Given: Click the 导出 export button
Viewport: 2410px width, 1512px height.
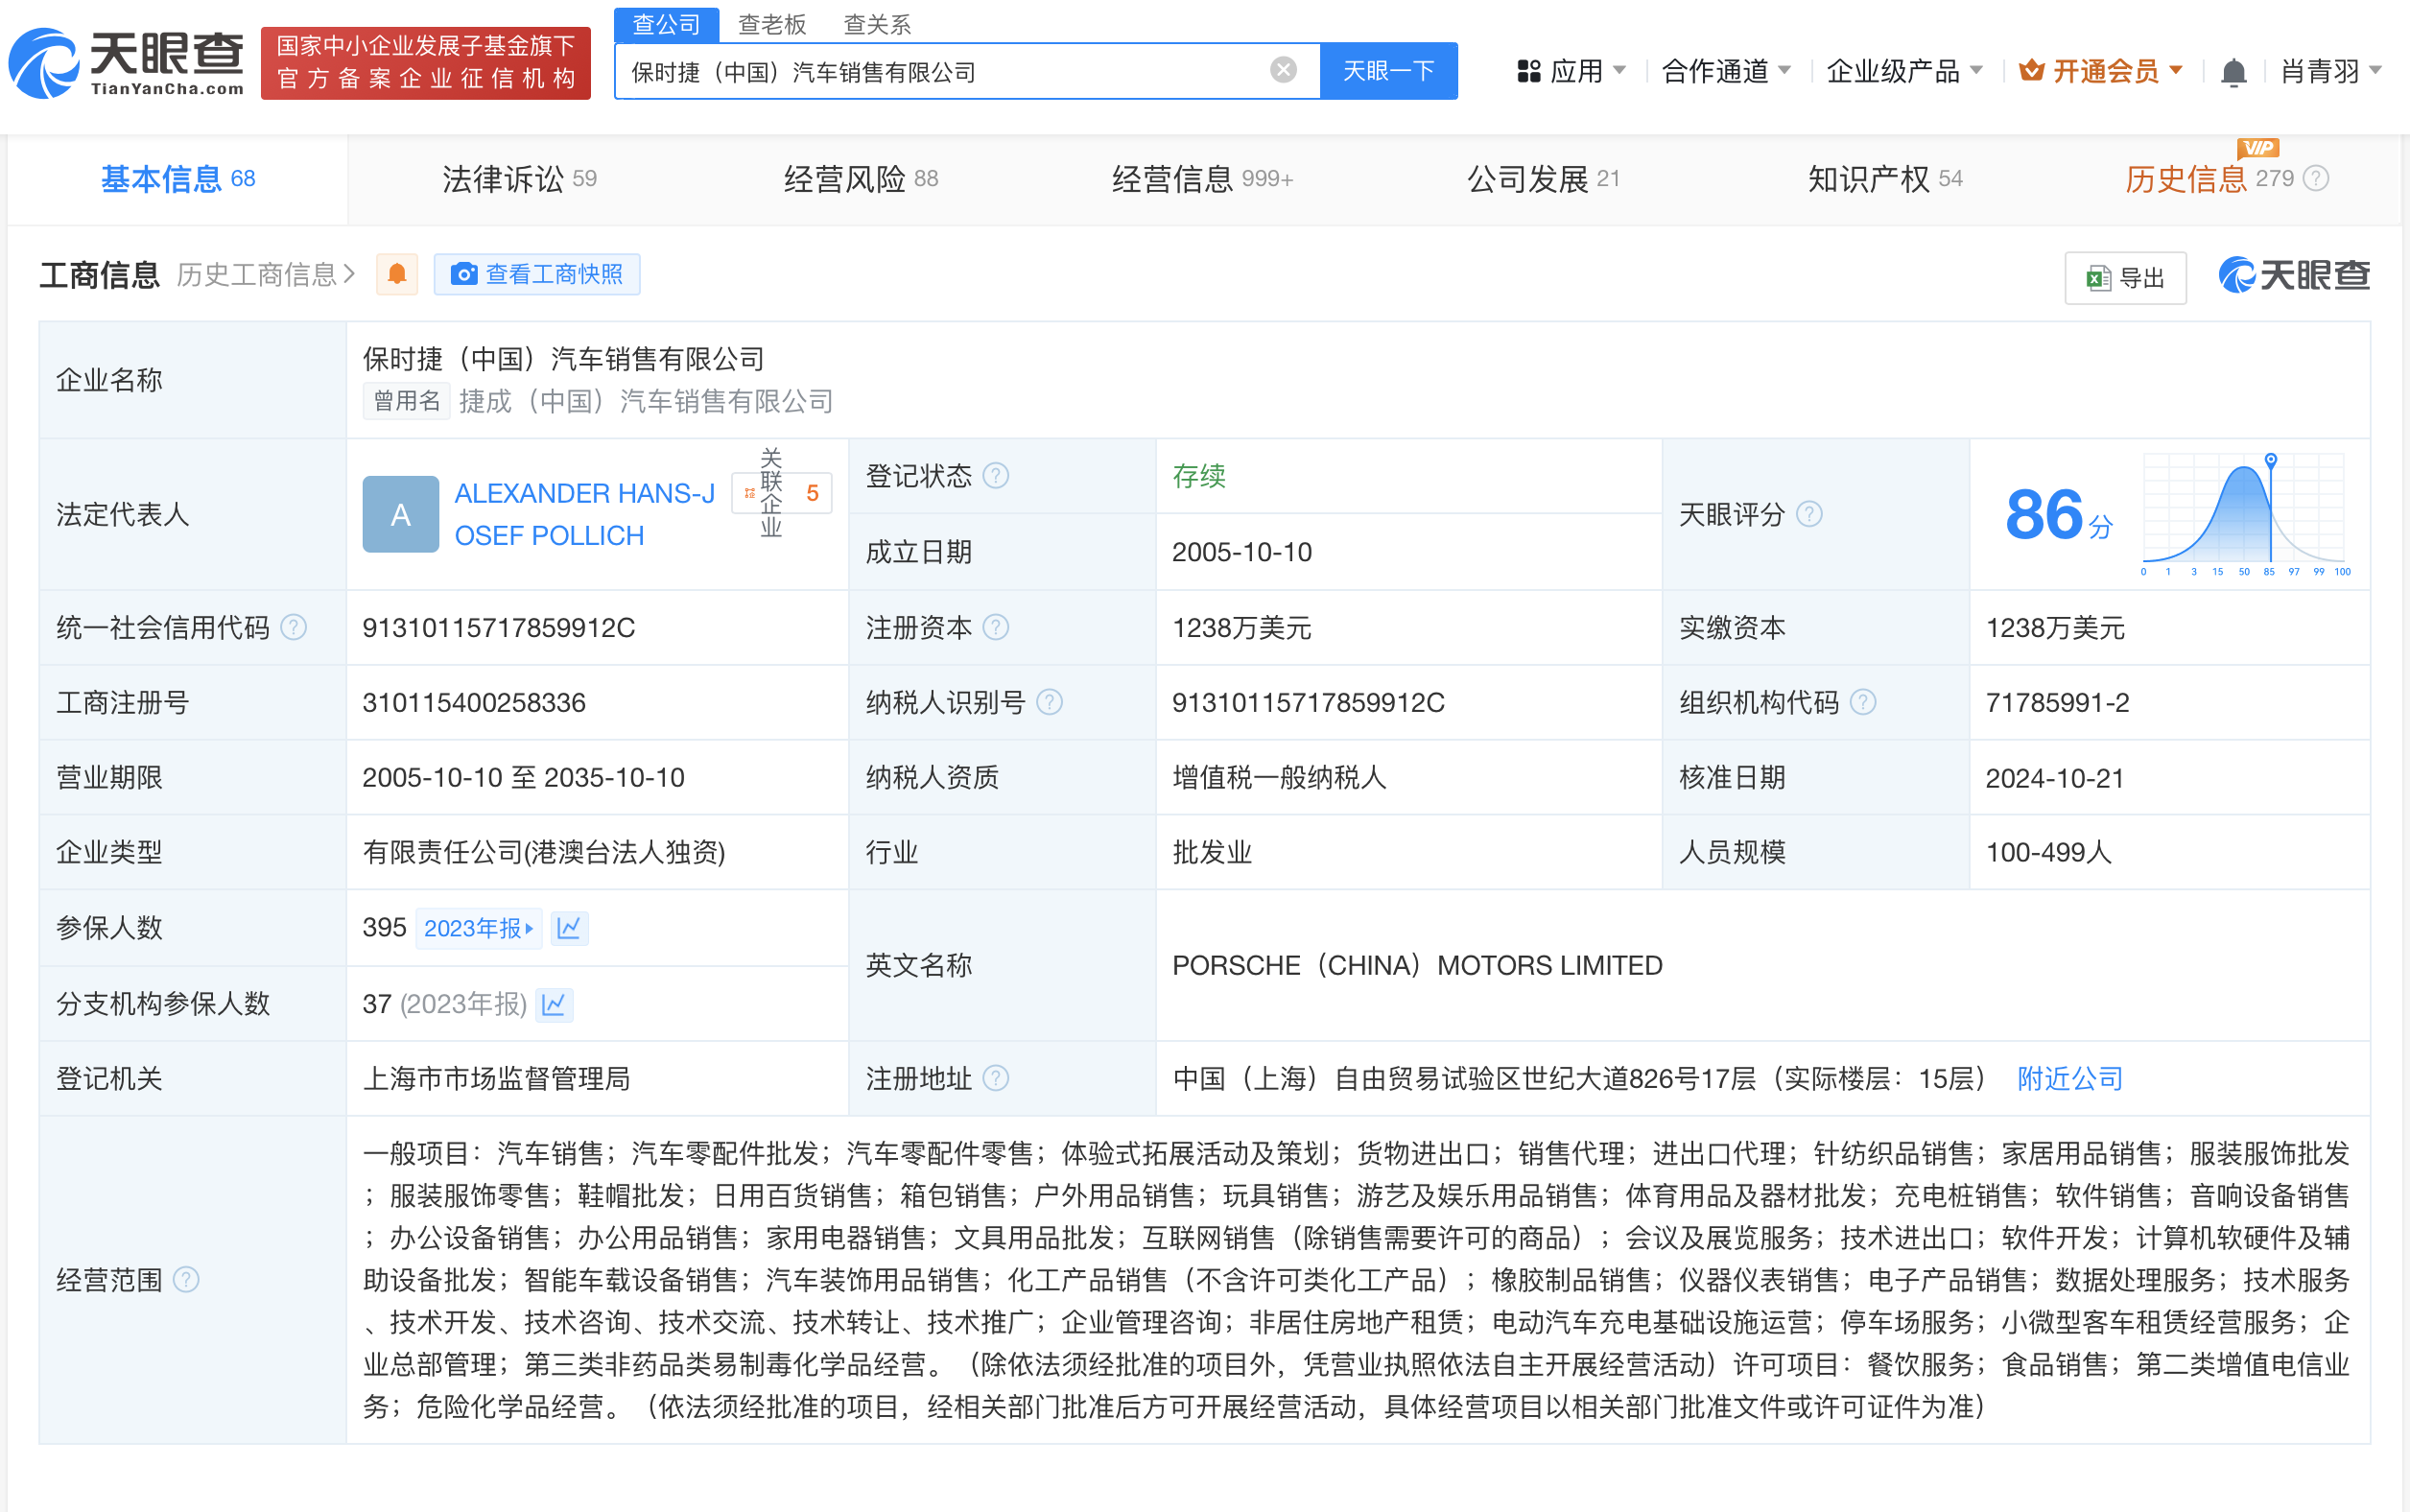Looking at the screenshot, I should pos(2125,277).
